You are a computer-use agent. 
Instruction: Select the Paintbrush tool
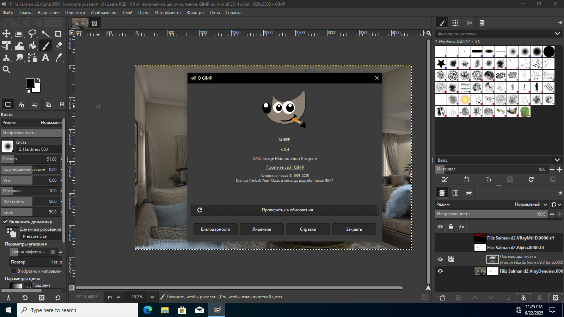[x=46, y=45]
